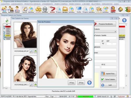Viewport: 131px width, 98px height.
Task: Click the lower client photo thumbnail
Action: coord(25,68)
